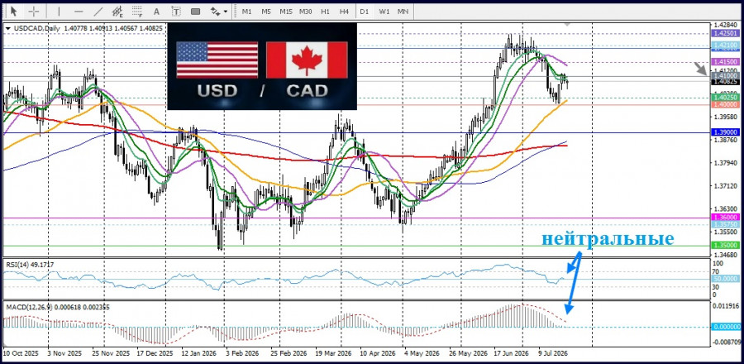Activate the Crosshair tool
The image size is (744, 364).
34,11
